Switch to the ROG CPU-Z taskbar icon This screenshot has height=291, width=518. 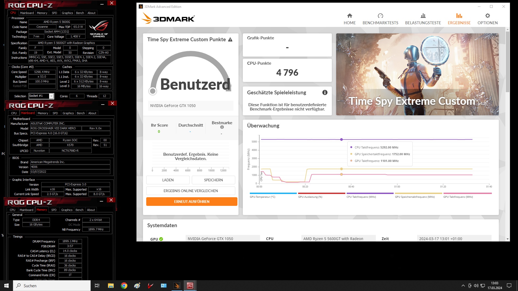tap(190, 286)
